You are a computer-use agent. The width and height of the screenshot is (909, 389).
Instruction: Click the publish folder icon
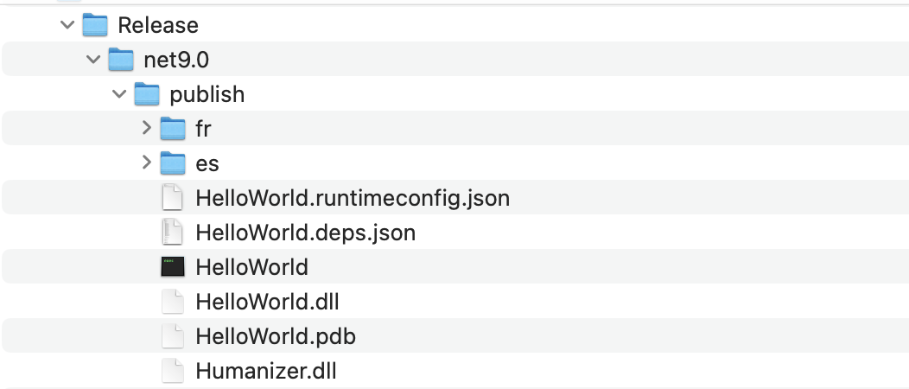[x=148, y=94]
